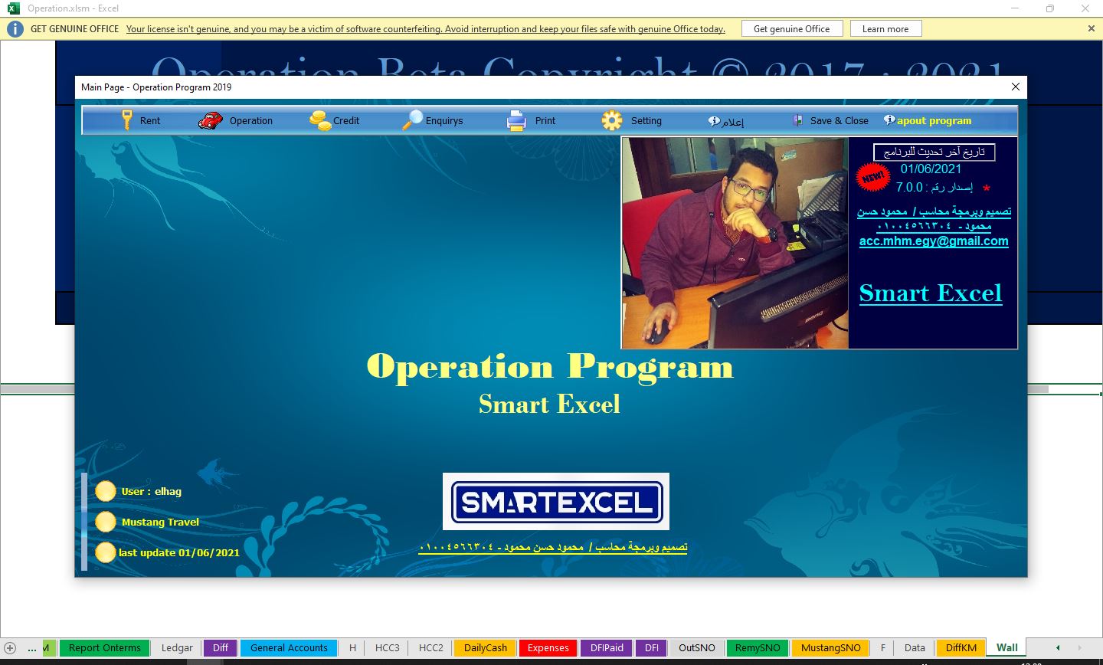Click the gold coins Credit icon

click(x=319, y=120)
